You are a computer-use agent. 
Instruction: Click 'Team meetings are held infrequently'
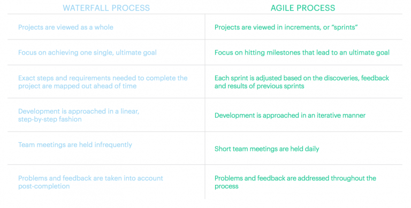click(x=75, y=145)
